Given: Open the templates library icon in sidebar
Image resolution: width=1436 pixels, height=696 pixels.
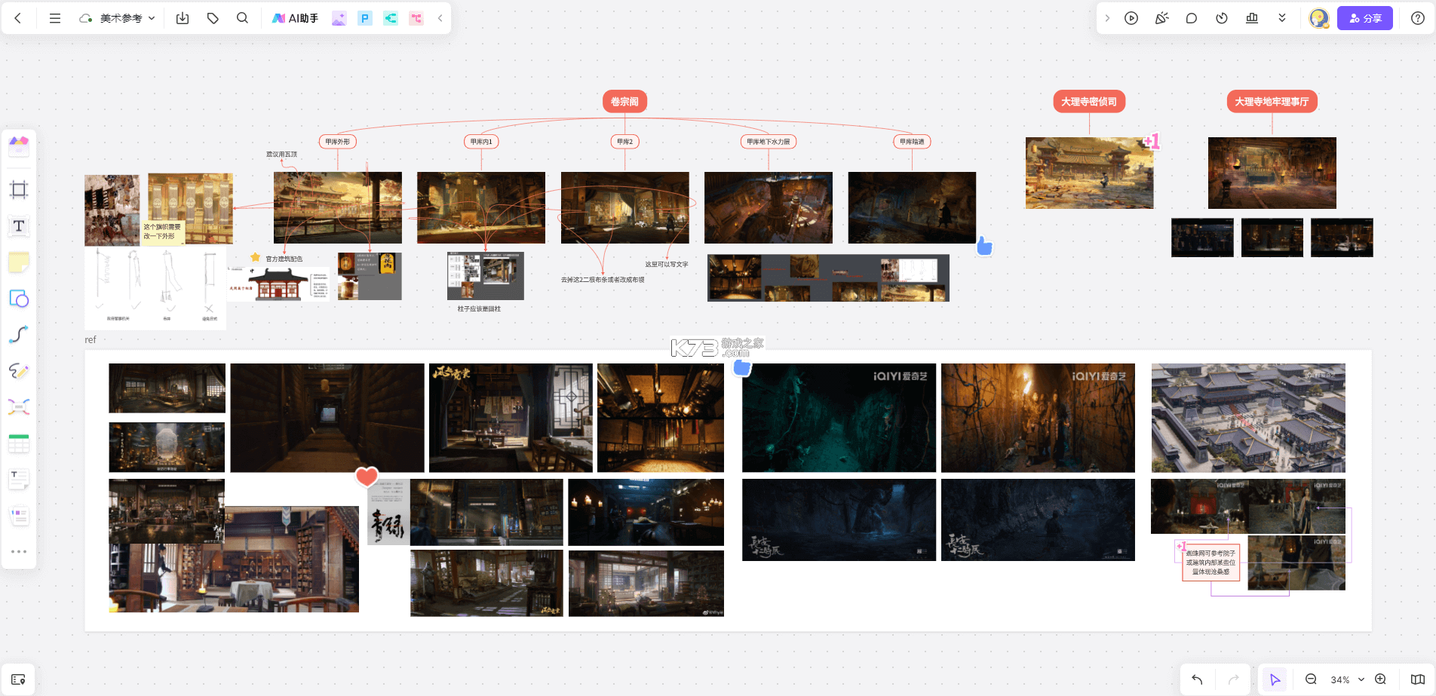Looking at the screenshot, I should pyautogui.click(x=19, y=146).
